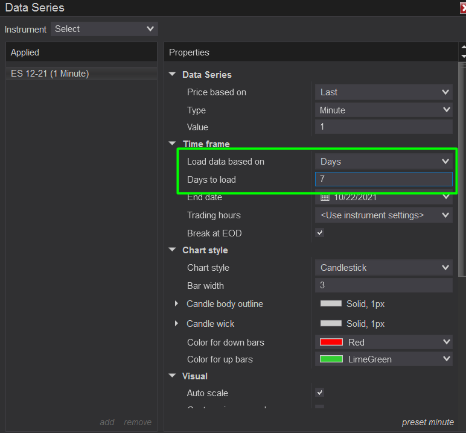The width and height of the screenshot is (466, 433).
Task: Select ES 12-21 (1 Minute) series
Action: click(x=50, y=74)
